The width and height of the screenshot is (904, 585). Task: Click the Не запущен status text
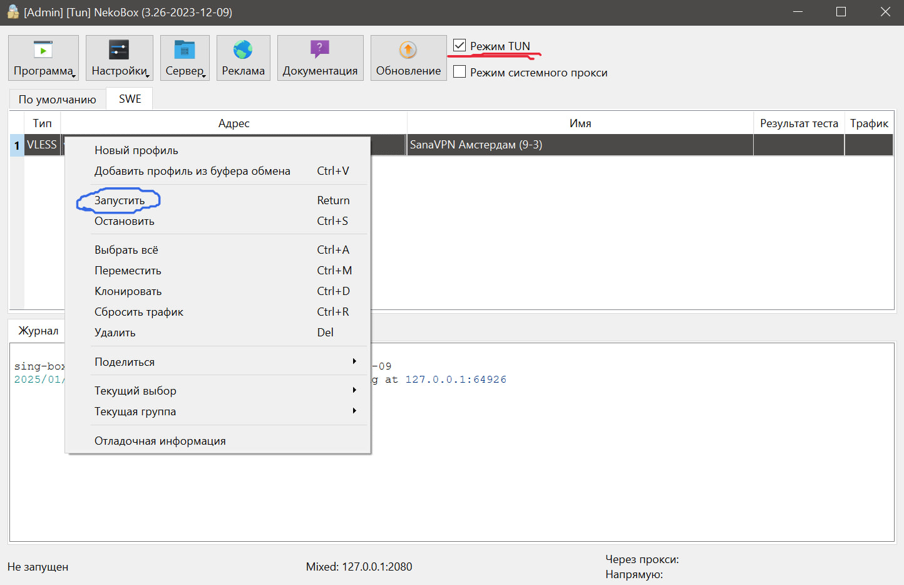click(x=38, y=567)
